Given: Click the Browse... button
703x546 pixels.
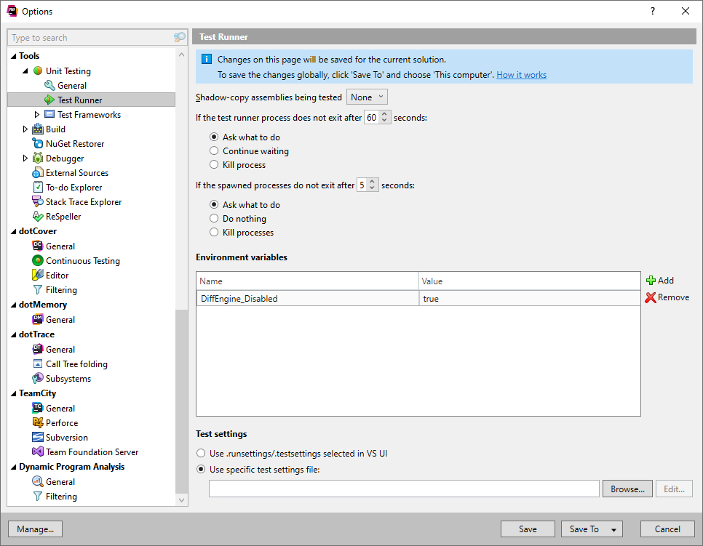Looking at the screenshot, I should point(627,489).
